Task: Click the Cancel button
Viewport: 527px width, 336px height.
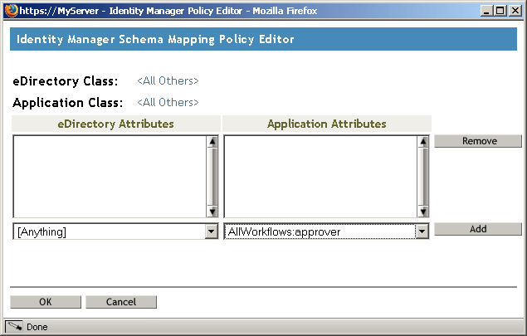Action: [121, 302]
